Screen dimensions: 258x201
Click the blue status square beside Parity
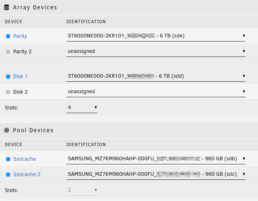(x=8, y=36)
